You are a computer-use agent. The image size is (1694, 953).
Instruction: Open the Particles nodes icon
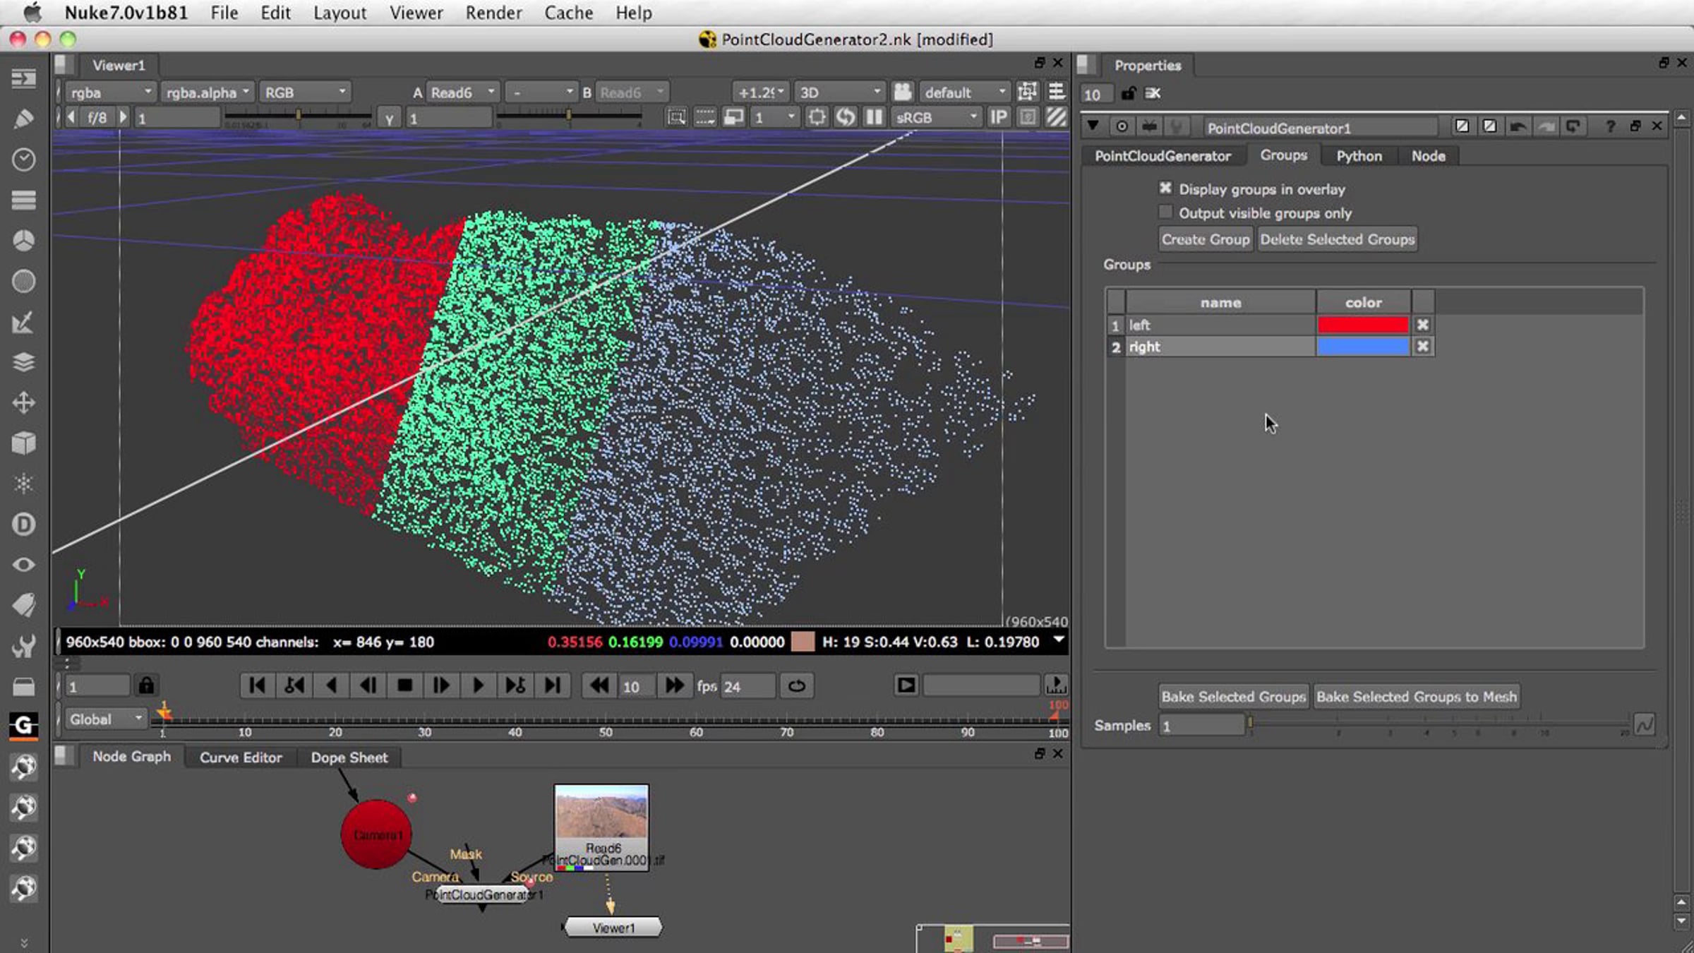click(x=23, y=484)
